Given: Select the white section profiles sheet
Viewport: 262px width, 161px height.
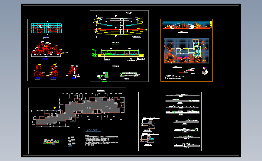Looking at the screenshot, I should pos(170,121).
